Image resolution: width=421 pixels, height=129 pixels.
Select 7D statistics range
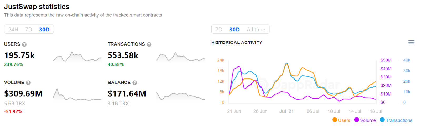click(x=29, y=30)
